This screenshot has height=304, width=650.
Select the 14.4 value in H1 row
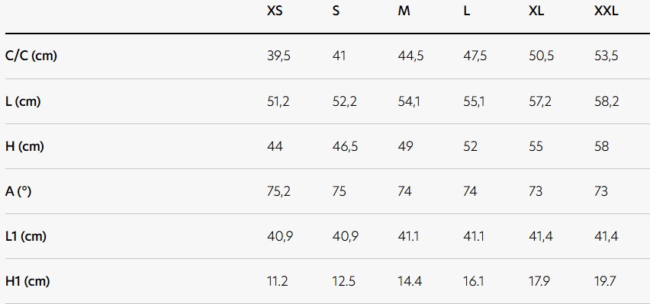410,282
